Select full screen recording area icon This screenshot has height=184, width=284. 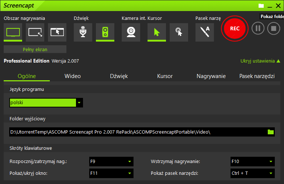point(13,32)
